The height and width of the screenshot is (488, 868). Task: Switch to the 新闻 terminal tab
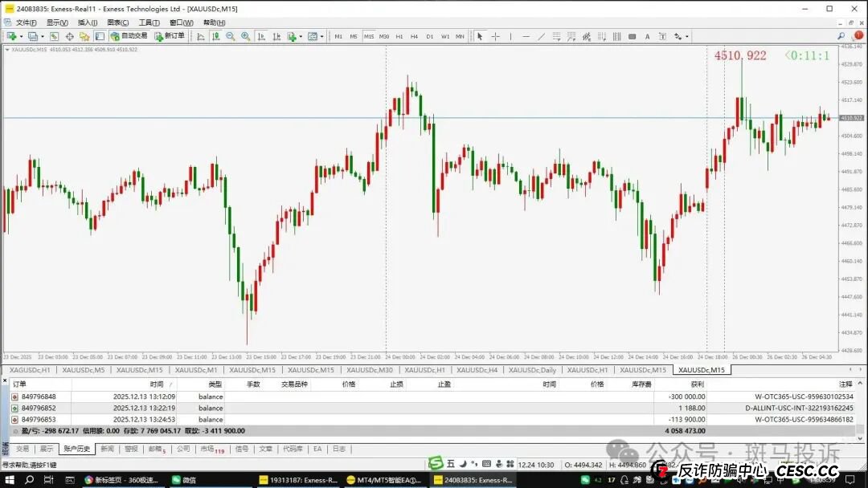106,449
